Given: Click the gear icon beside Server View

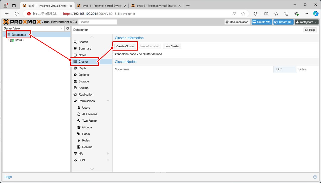Looking at the screenshot, I should tap(67, 28).
